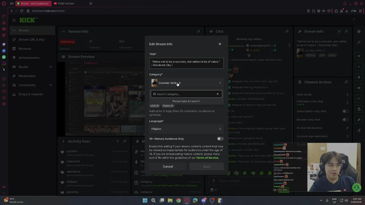Open Twitch in Opera sidebar
Screen dimensions: 365x205
pyautogui.click(x=4, y=44)
